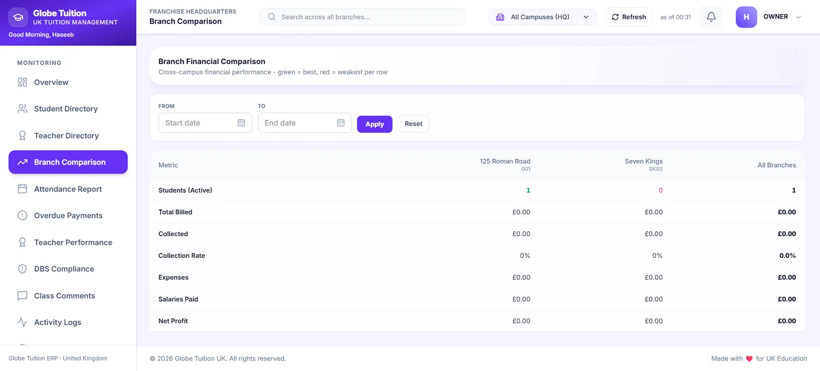Click the Teacher Performance award icon

click(22, 242)
